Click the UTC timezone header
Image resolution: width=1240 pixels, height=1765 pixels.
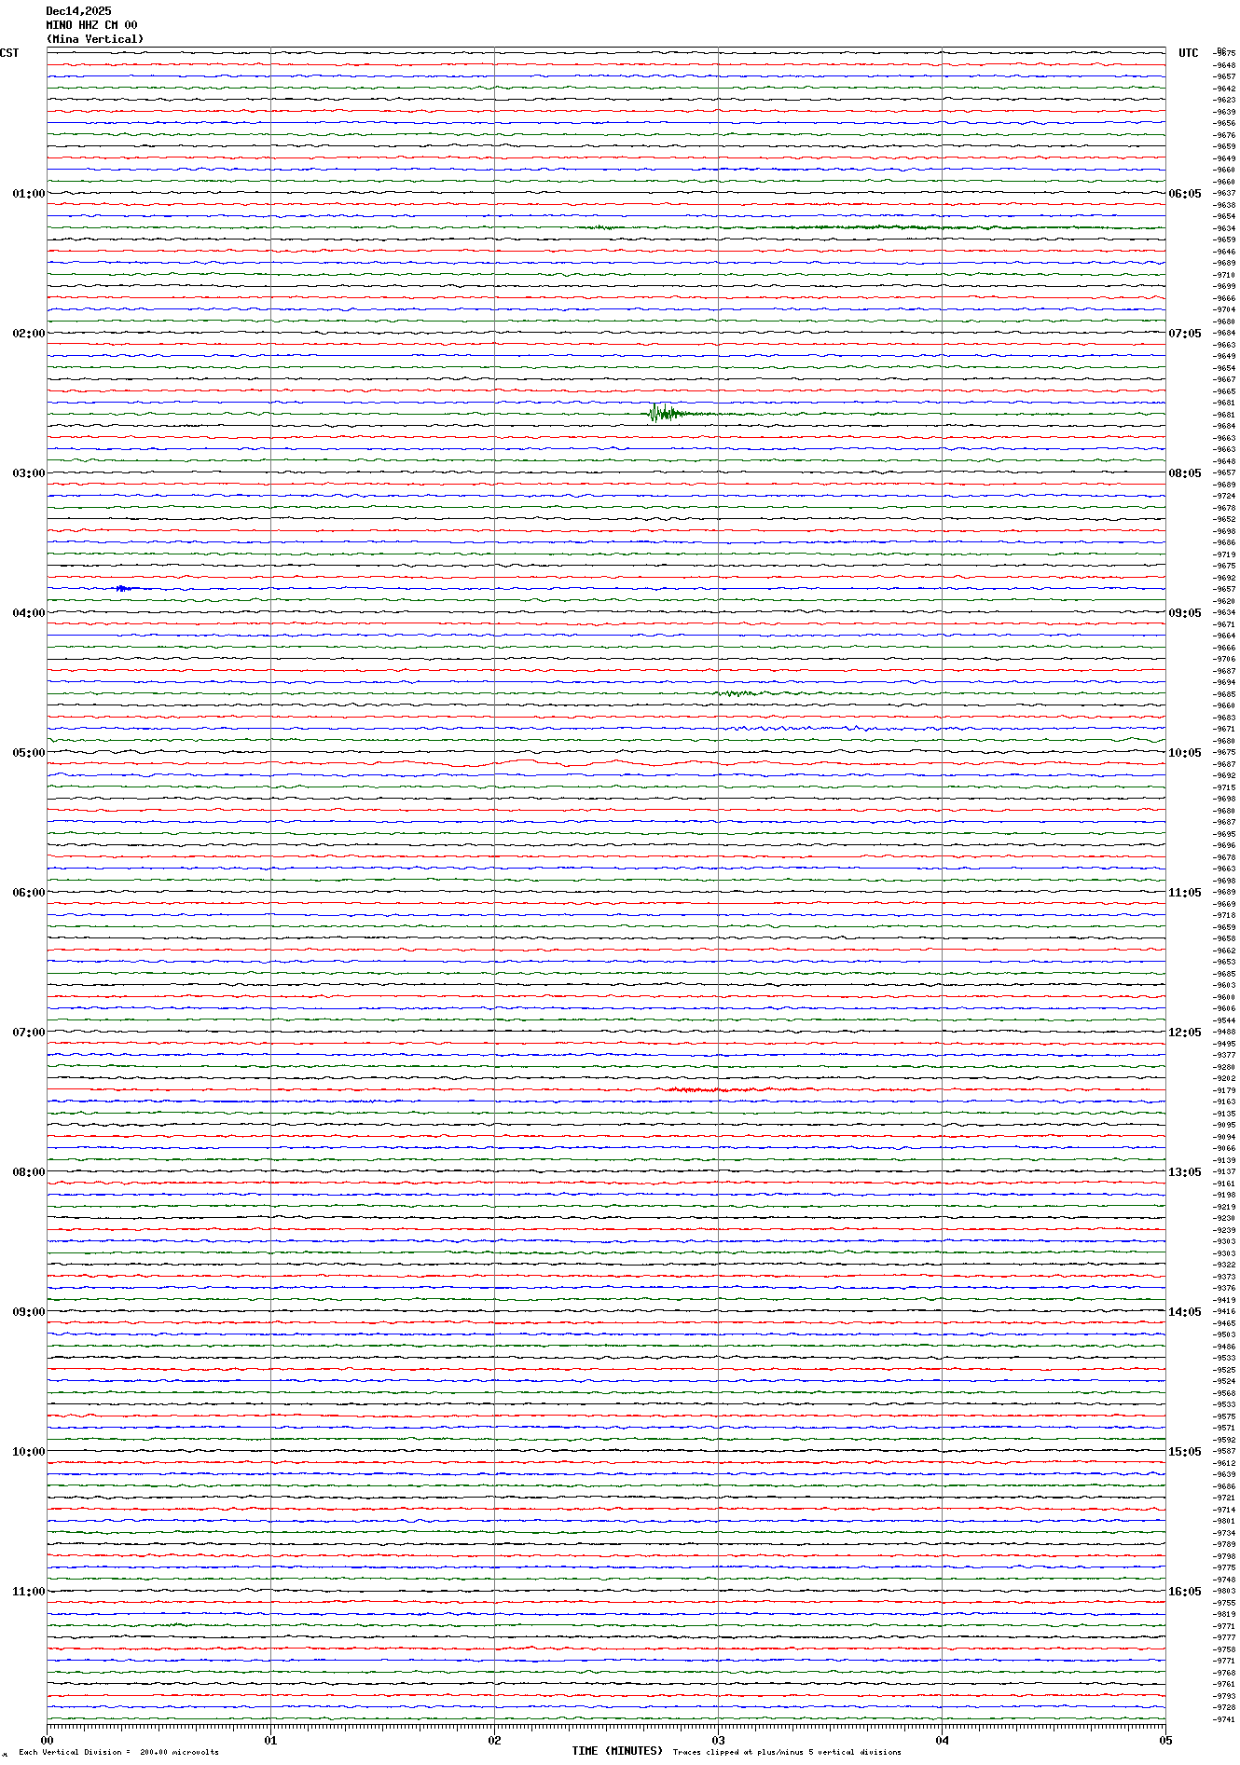pyautogui.click(x=1188, y=53)
